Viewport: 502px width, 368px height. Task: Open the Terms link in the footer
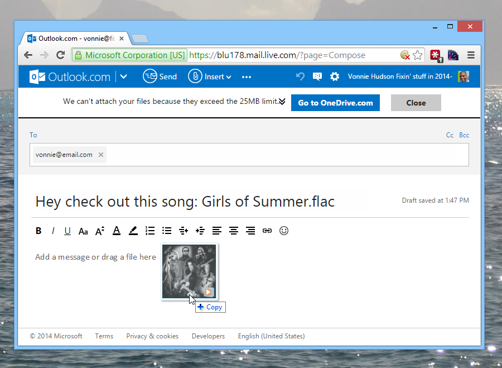pos(104,336)
